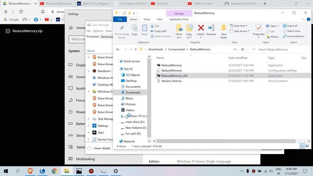Click the horizontal scrollbar in file list
This screenshot has width=313, height=176.
(225, 141)
